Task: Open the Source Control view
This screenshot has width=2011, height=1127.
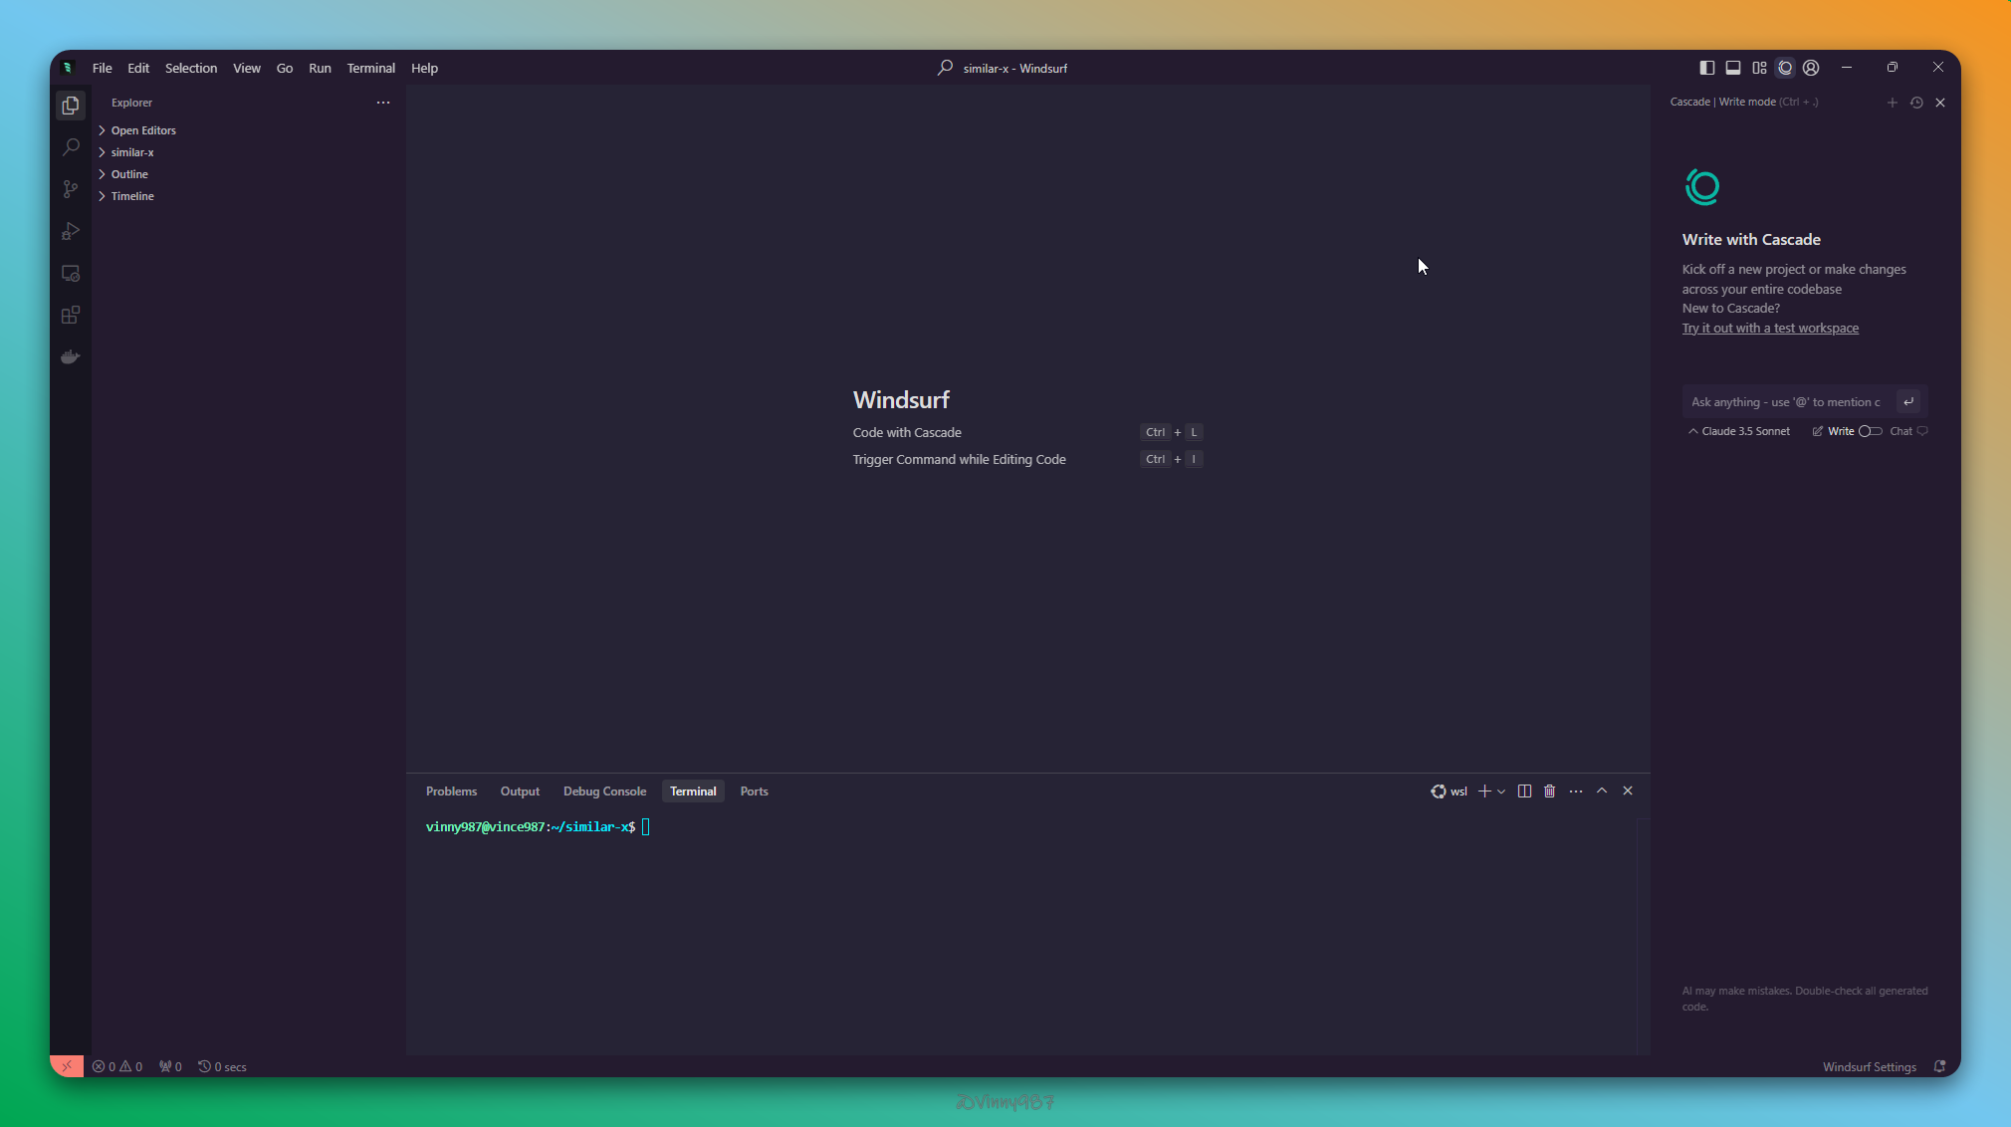Action: click(x=71, y=189)
